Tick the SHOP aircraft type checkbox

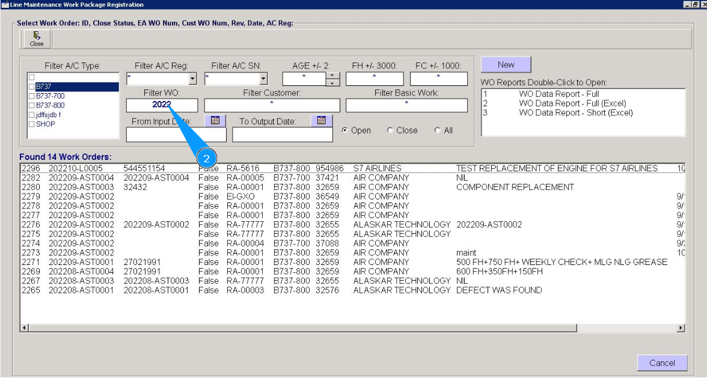(31, 124)
